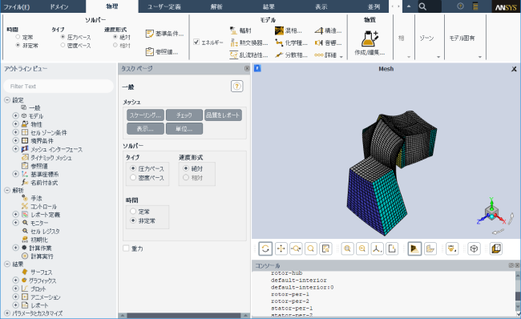This screenshot has width=521, height=319.
Task: Click the Units (単位) button
Action: 184,128
